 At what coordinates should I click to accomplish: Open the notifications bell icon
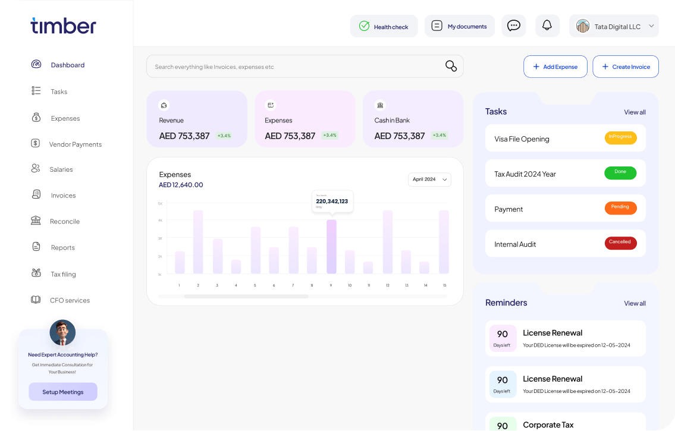(x=547, y=26)
